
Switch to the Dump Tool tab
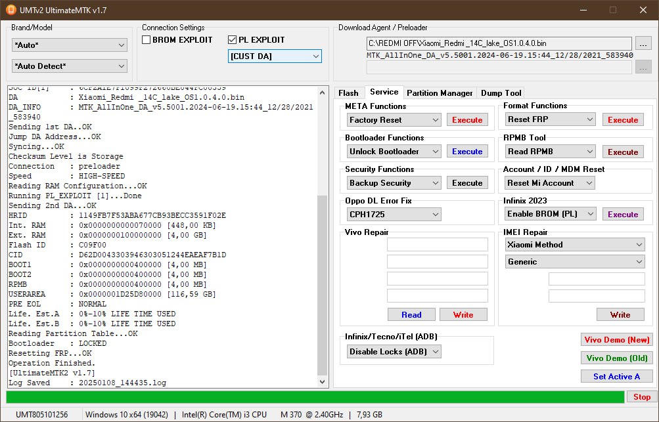[x=501, y=93]
